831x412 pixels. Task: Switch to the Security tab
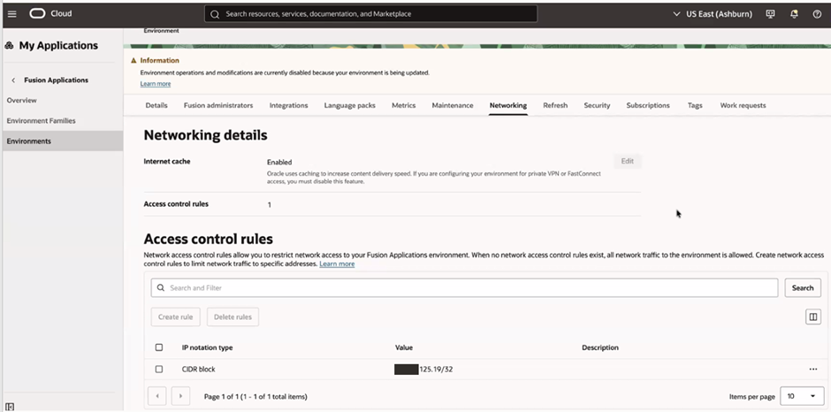[597, 105]
